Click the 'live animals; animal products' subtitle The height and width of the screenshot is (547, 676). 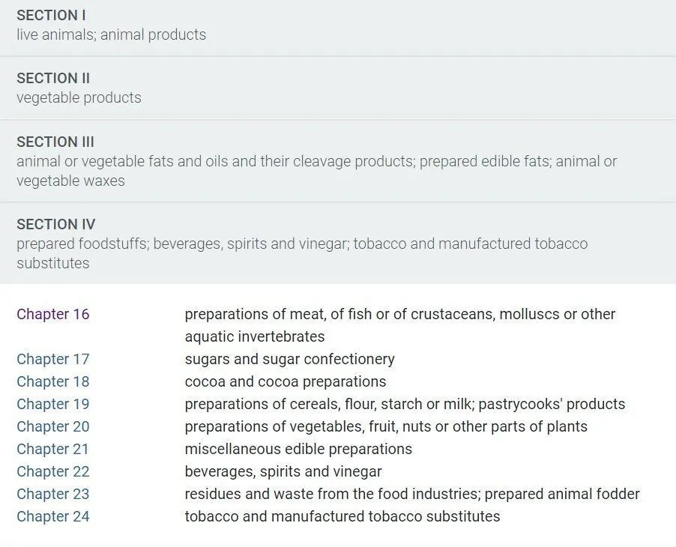coord(111,34)
